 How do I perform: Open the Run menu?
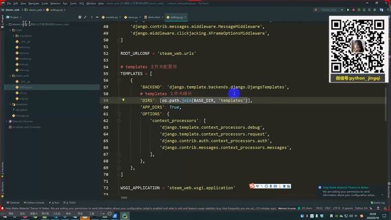65,4
